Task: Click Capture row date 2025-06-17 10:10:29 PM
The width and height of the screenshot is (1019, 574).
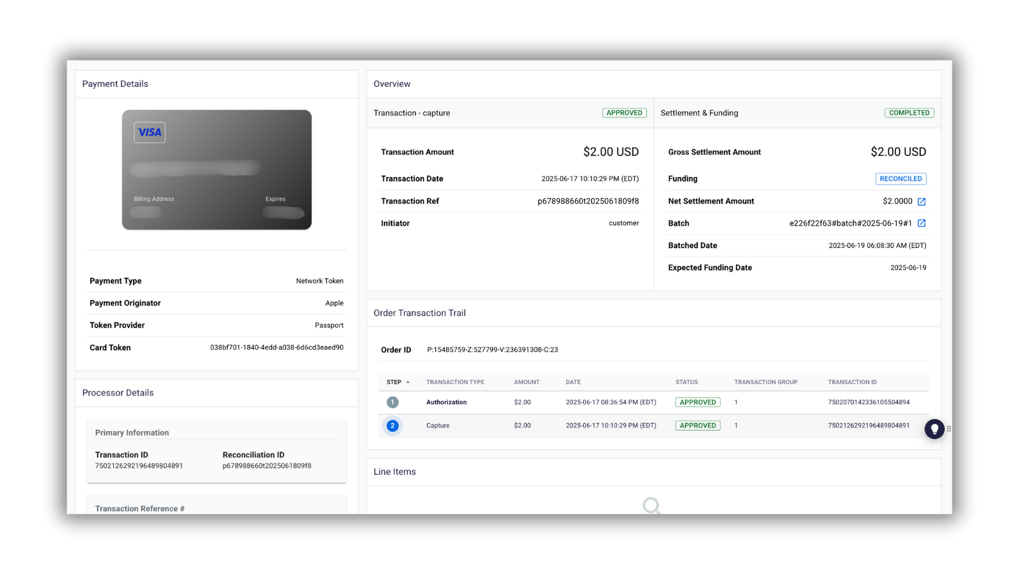Action: point(611,426)
